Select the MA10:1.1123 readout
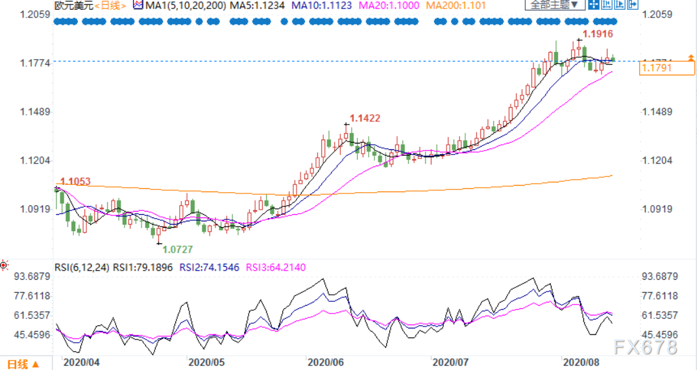This screenshot has width=697, height=370. click(321, 6)
